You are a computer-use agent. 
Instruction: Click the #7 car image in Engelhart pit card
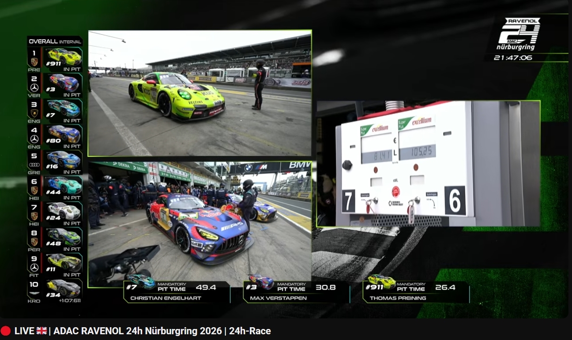[x=140, y=281]
